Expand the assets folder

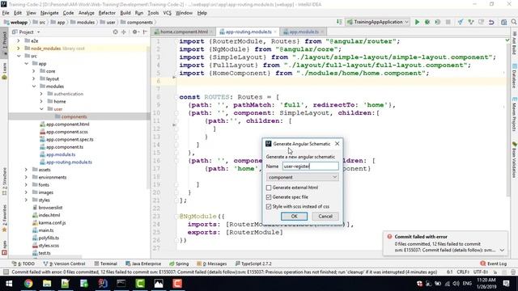[26, 170]
